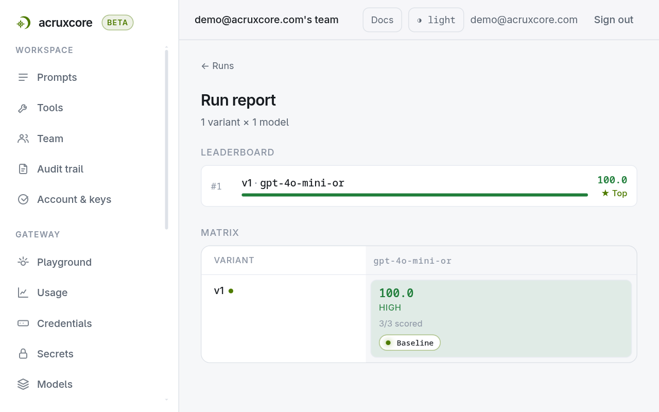Click the Prompts sidebar icon

pos(23,77)
